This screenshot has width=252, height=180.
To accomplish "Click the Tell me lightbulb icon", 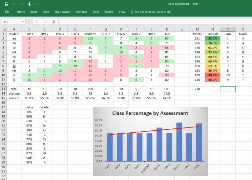I will coord(132,12).
